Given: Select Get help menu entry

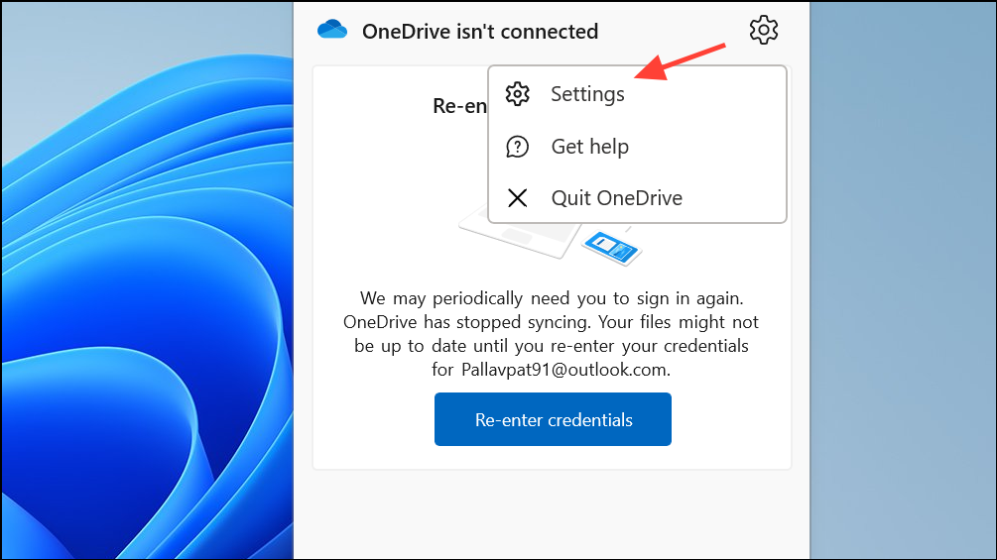Looking at the screenshot, I should click(637, 147).
